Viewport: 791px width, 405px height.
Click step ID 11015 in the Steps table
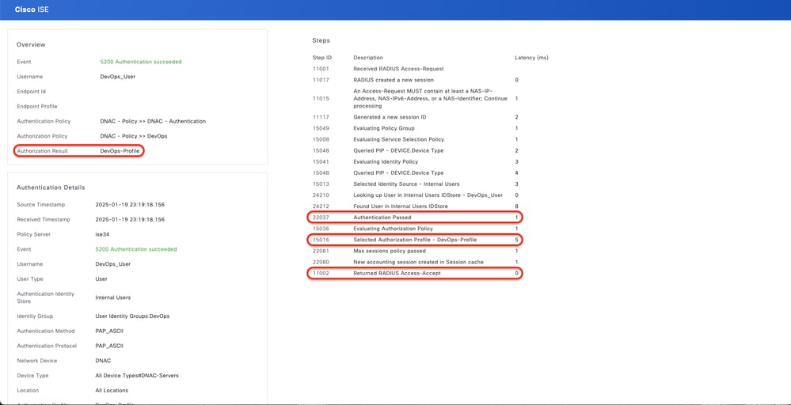tap(321, 99)
